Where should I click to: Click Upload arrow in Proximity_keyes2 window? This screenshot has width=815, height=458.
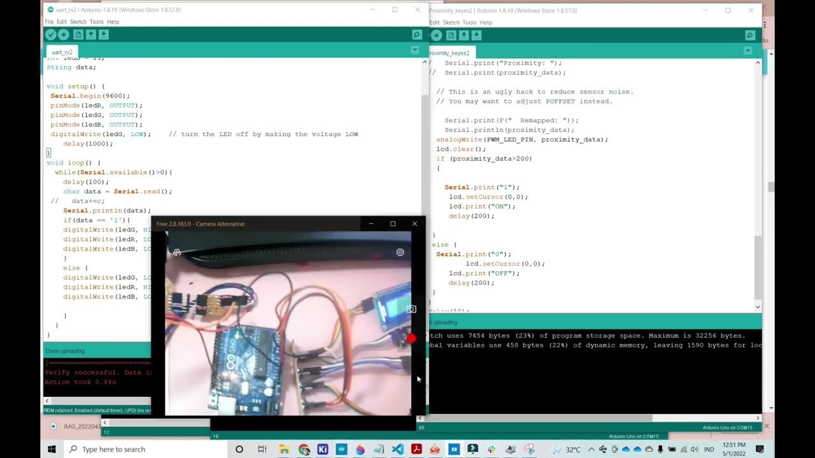tap(436, 36)
